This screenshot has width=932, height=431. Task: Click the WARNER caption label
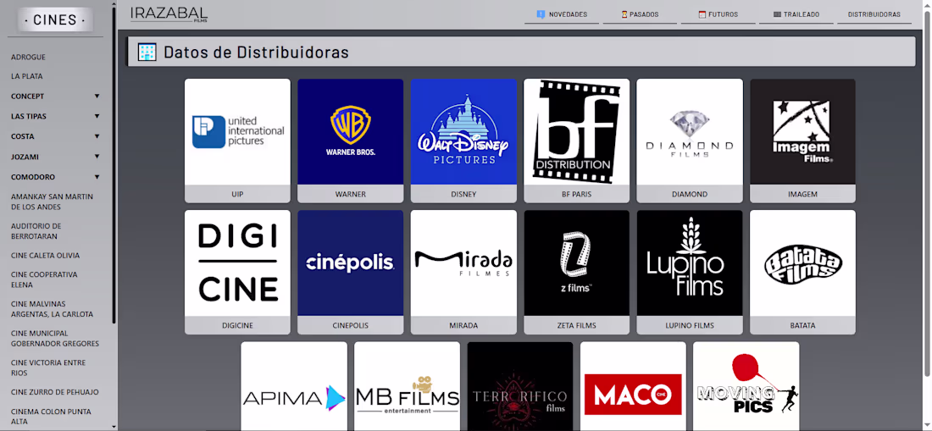pos(351,194)
